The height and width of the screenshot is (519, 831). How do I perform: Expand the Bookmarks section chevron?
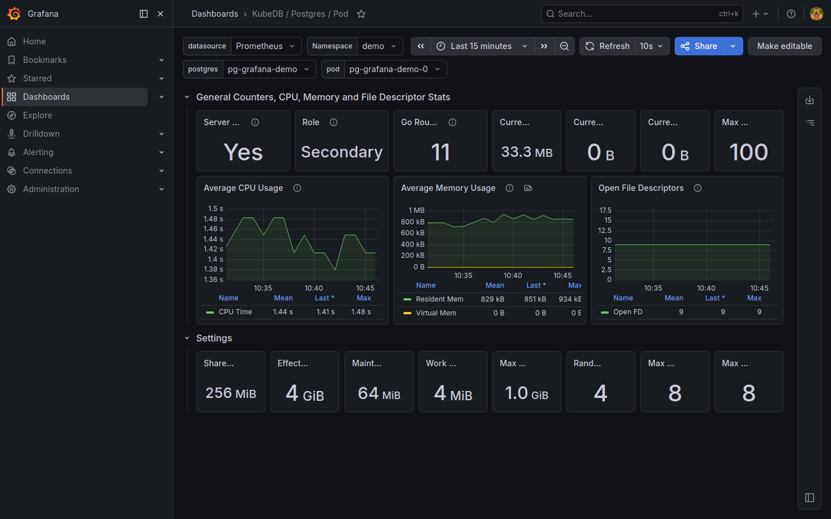162,60
